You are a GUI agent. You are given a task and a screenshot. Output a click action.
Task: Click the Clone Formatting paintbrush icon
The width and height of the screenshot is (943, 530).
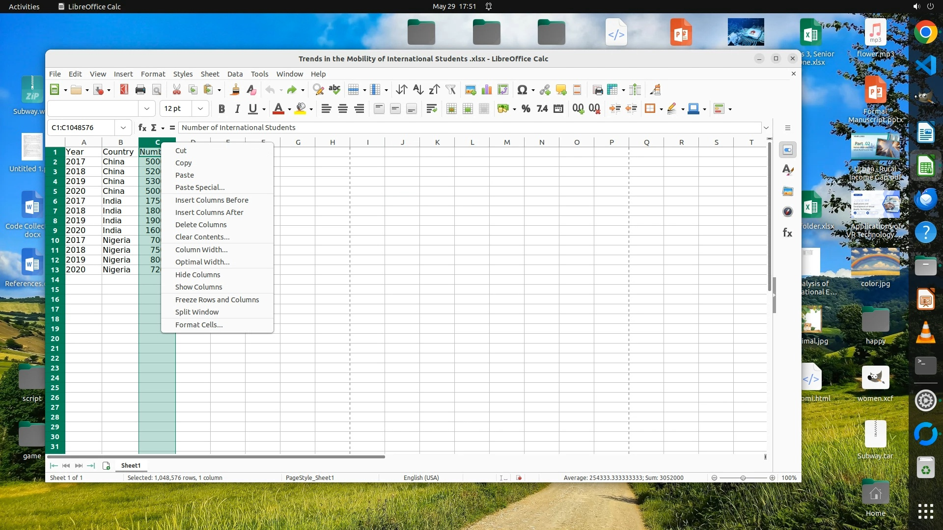(x=235, y=90)
